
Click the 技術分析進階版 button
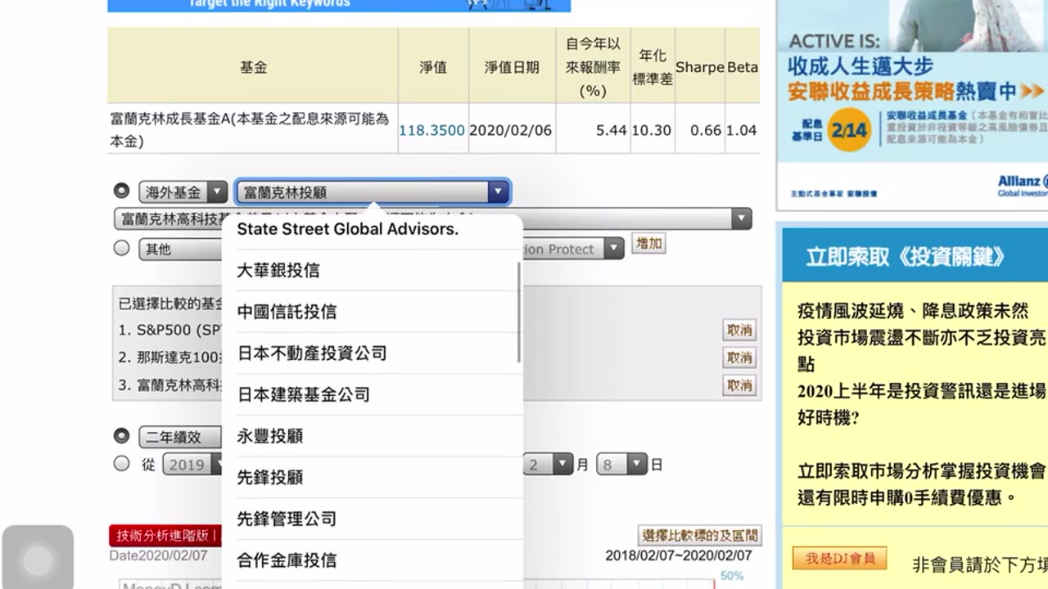[x=165, y=536]
